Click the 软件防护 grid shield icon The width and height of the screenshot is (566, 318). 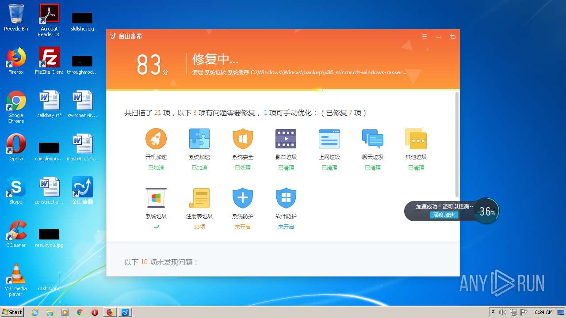coord(286,198)
